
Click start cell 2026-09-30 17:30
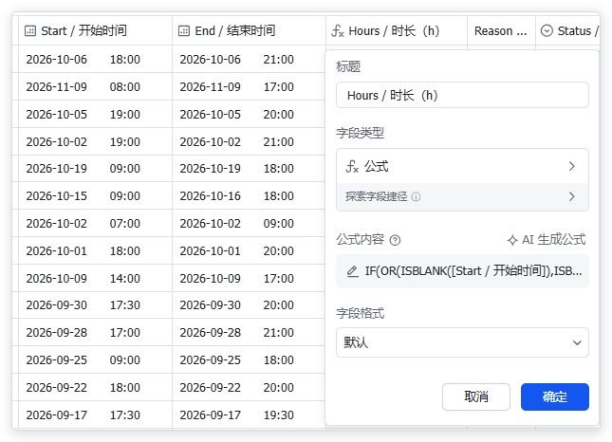pos(95,305)
